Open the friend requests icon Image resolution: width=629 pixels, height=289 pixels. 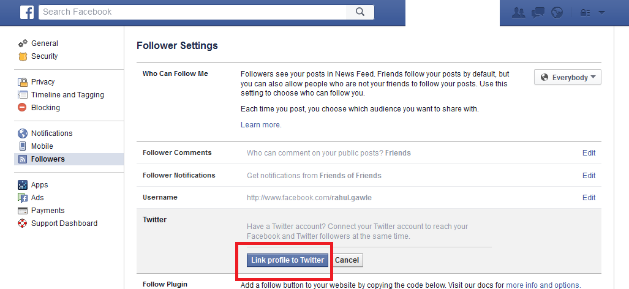tap(518, 12)
